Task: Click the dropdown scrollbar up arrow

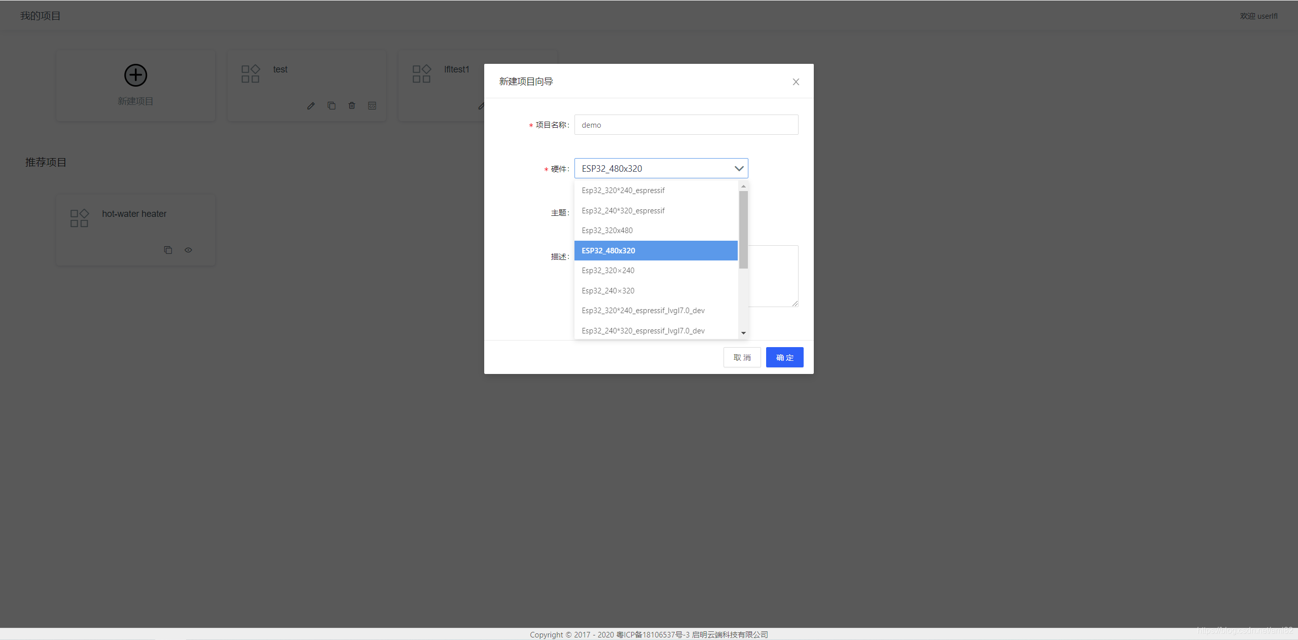Action: tap(743, 186)
